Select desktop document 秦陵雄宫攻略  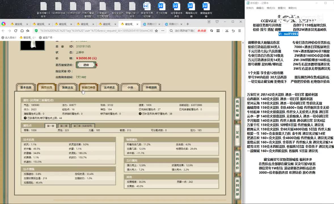pyautogui.click(x=206, y=10)
